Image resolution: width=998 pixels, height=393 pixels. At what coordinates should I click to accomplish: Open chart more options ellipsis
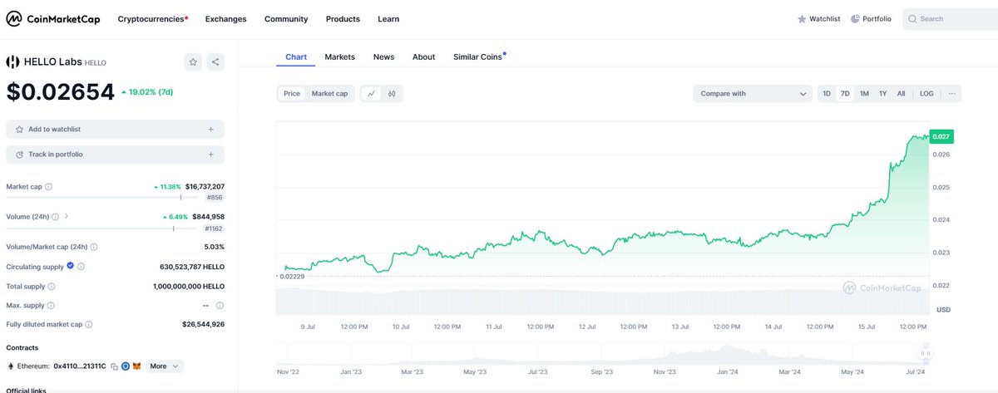click(951, 94)
